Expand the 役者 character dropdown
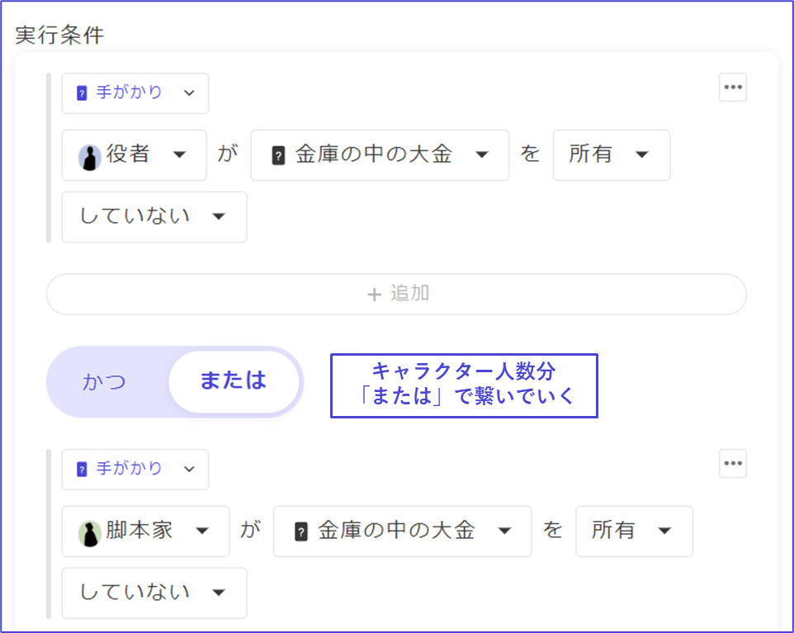The width and height of the screenshot is (794, 633). tap(135, 155)
